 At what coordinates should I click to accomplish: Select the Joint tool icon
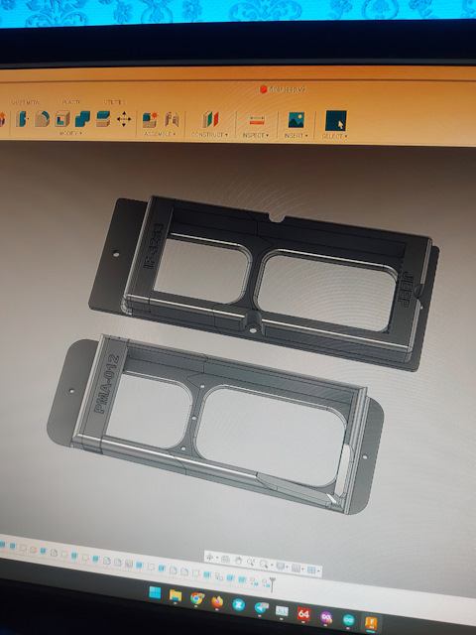click(172, 120)
